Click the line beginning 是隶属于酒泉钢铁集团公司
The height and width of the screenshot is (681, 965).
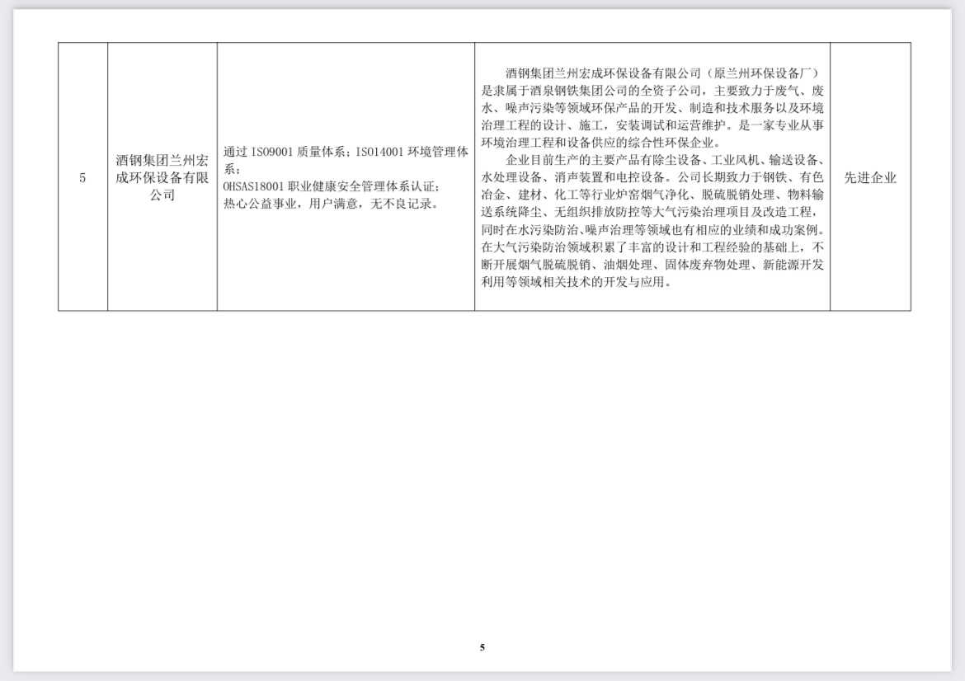(652, 91)
